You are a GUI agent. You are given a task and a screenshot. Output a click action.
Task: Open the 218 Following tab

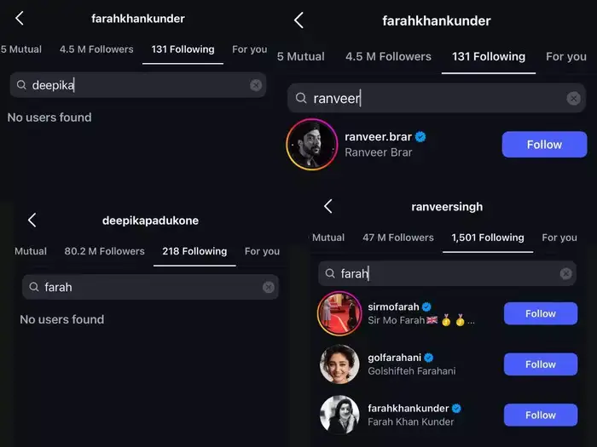click(x=194, y=251)
